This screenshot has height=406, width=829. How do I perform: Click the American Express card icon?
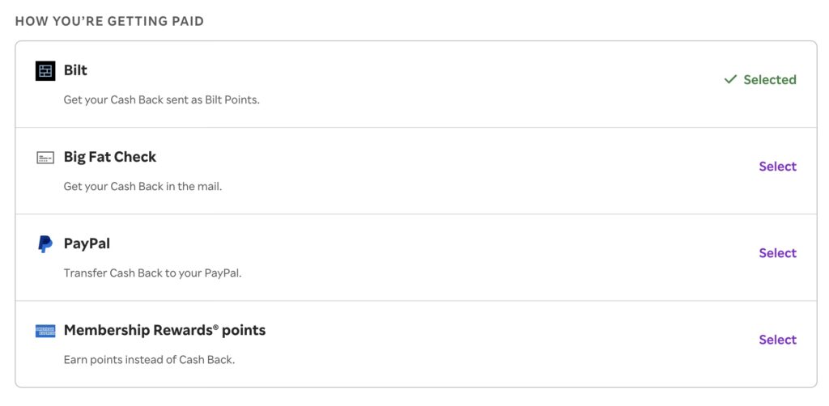pos(45,331)
